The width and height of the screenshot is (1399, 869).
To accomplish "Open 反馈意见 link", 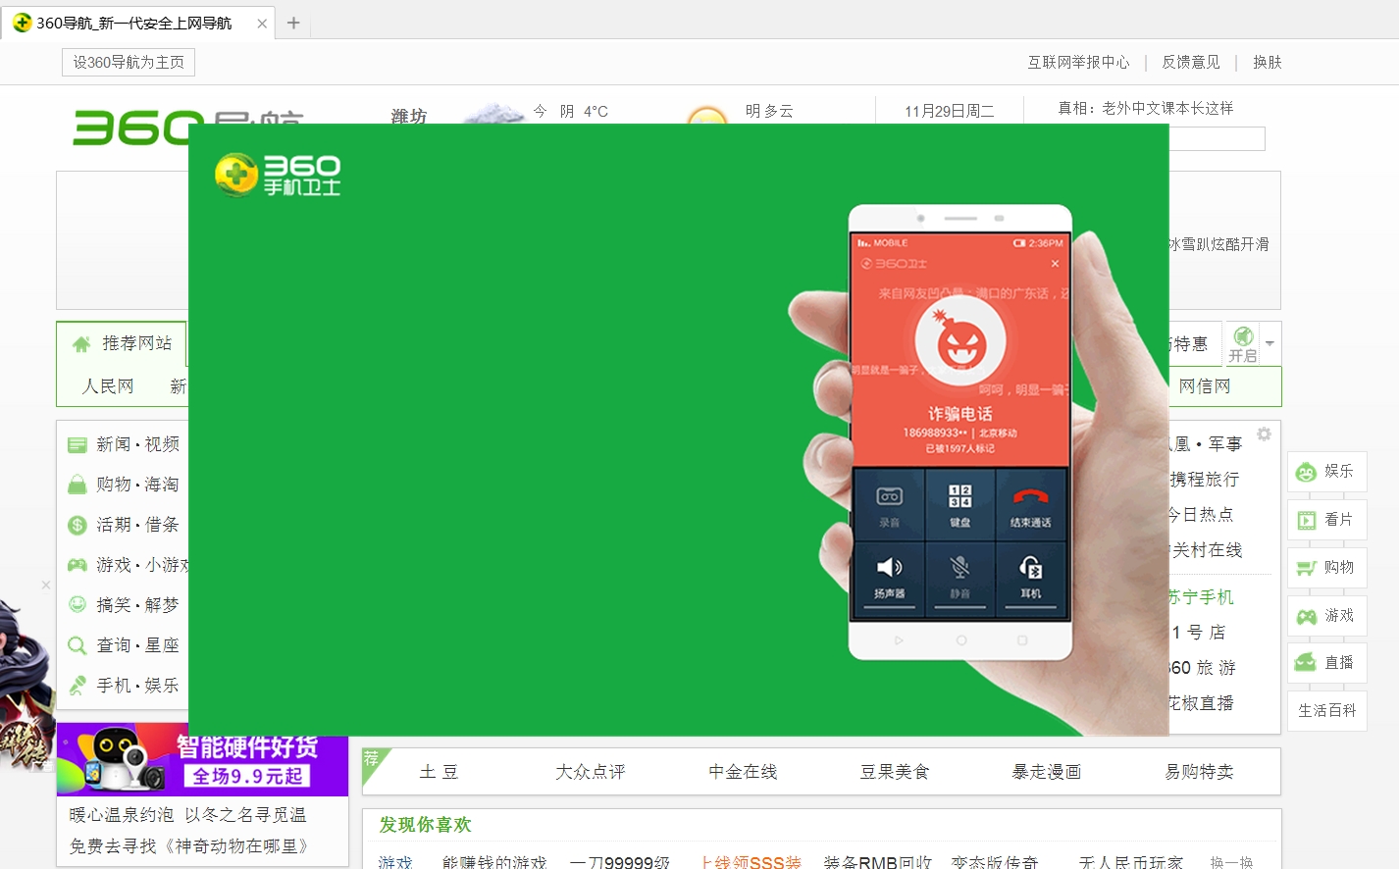I will pyautogui.click(x=1191, y=62).
